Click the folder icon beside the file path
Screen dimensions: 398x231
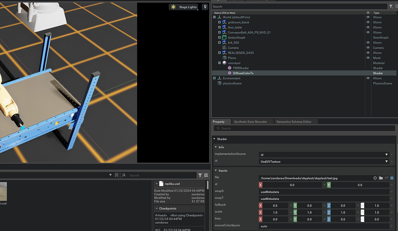click(x=381, y=177)
